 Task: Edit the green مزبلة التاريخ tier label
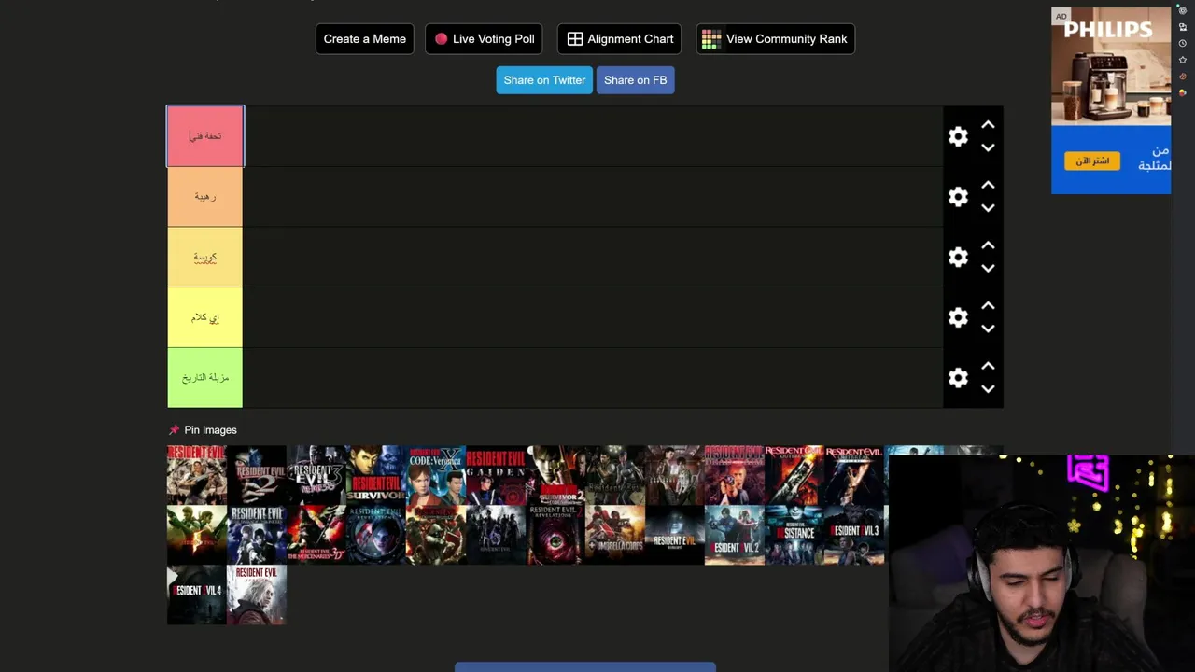pos(205,378)
